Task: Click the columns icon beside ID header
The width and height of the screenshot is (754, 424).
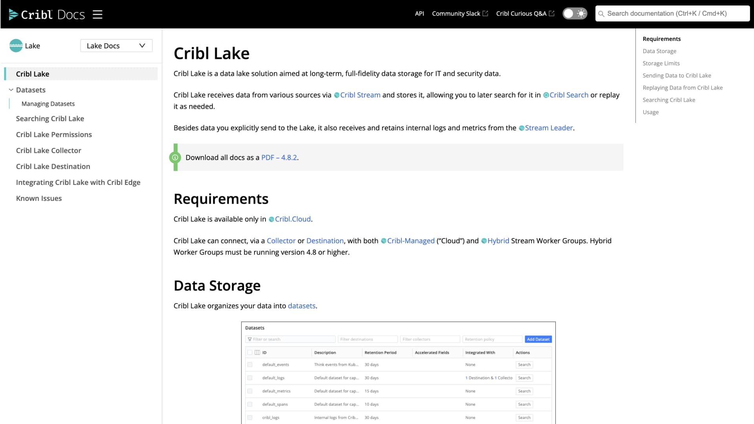Action: [257, 353]
